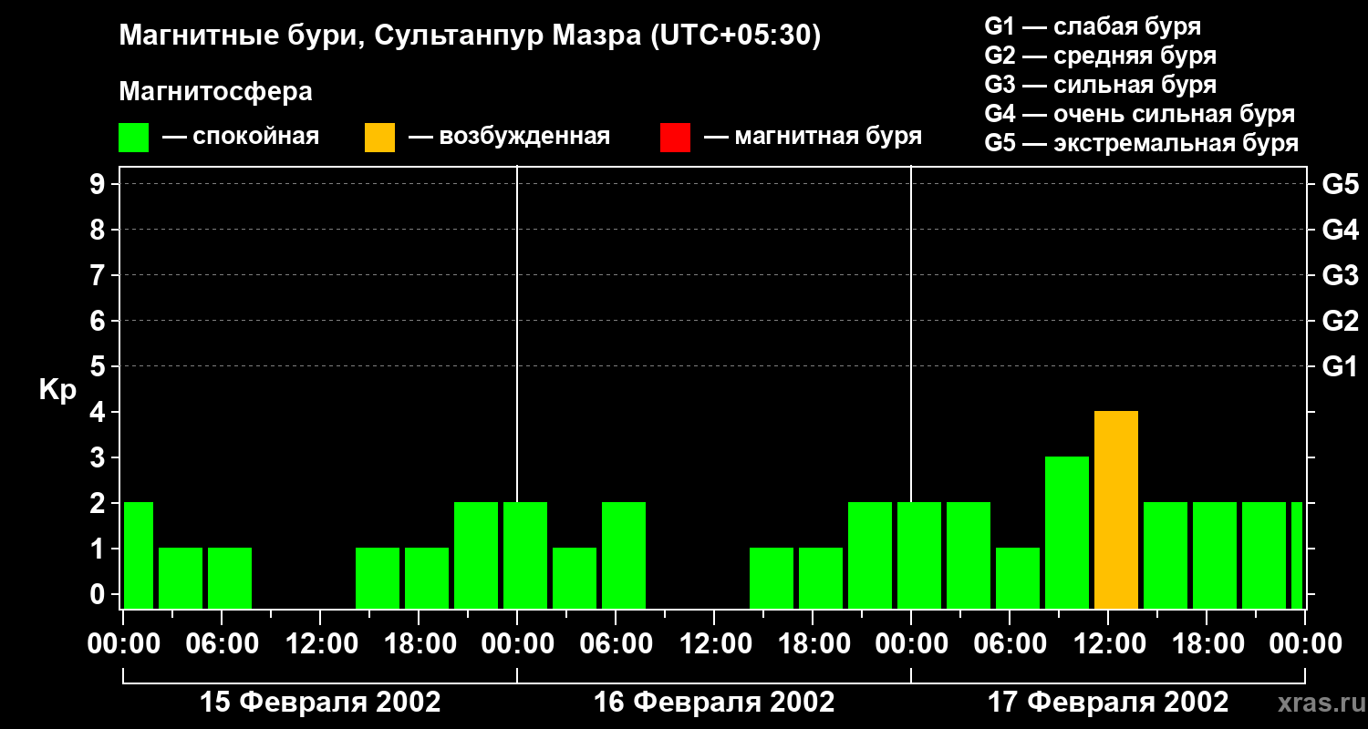Click the Kp 2 bar straddling midnight into 17 Февраля

919,556
